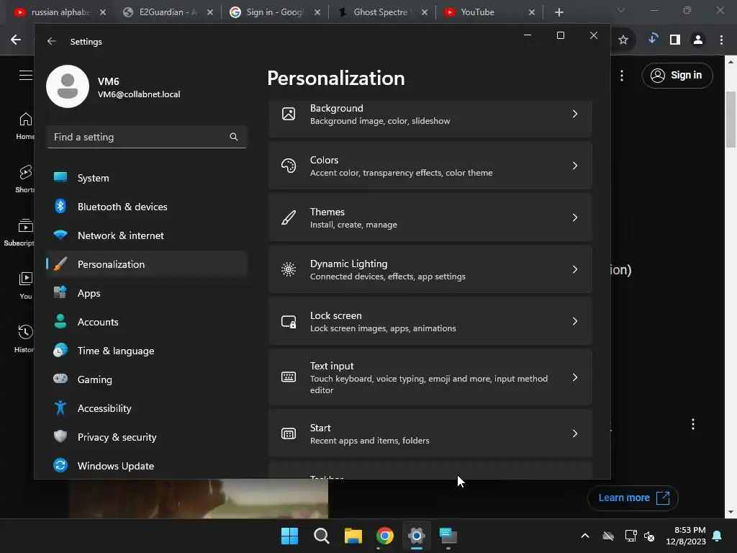Open Chrome downloads icon
Viewport: 737px width, 553px height.
coord(652,39)
